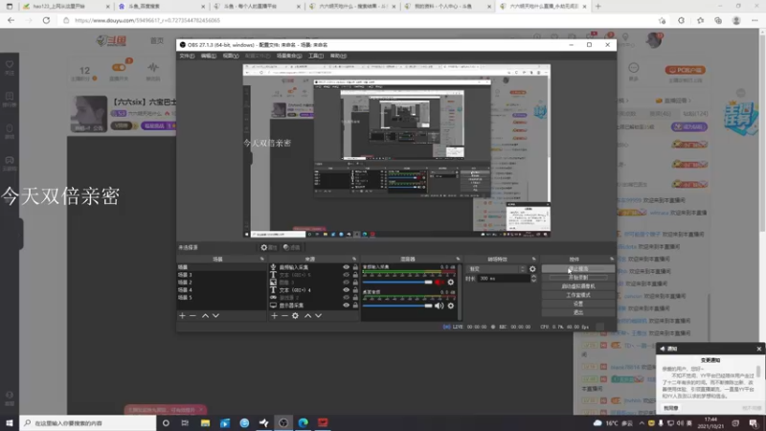Click the 退出 exit button in Controls
Screen dimensions: 766x431
(578, 313)
